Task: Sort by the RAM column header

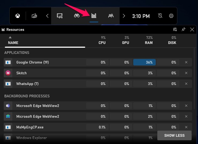Action: [149, 43]
